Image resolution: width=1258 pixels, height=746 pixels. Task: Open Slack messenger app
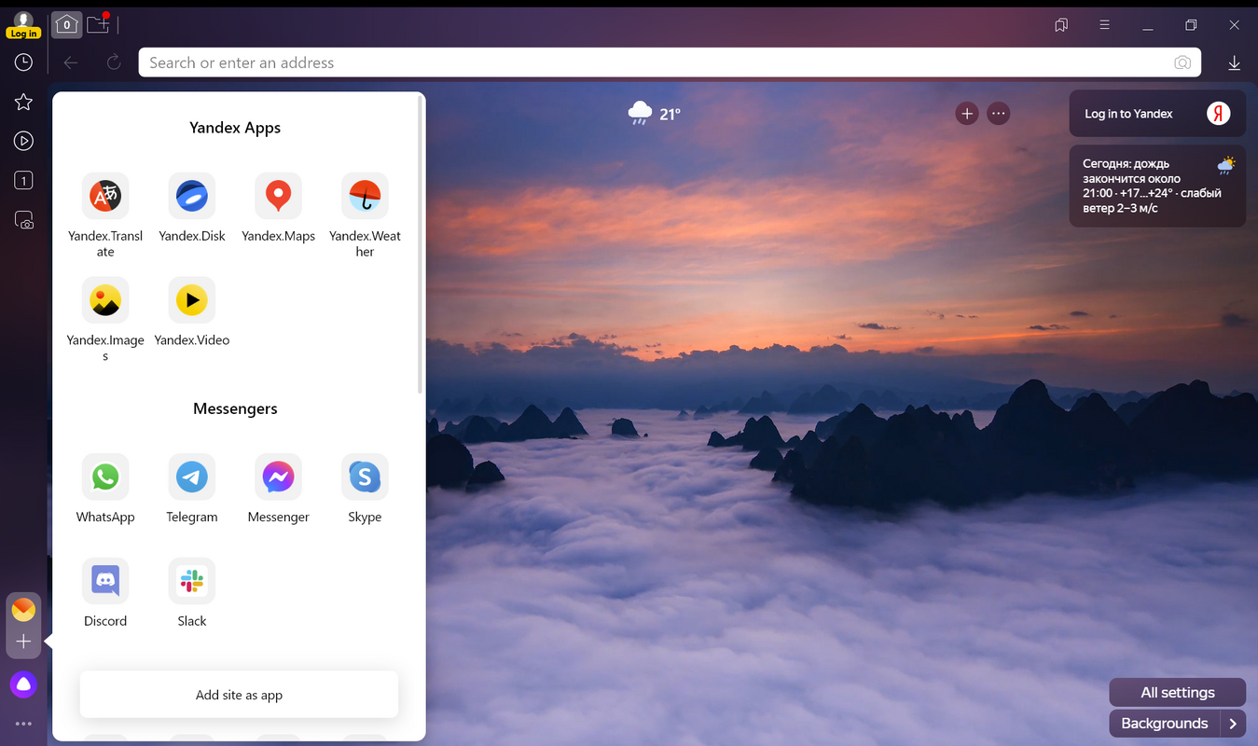coord(192,581)
